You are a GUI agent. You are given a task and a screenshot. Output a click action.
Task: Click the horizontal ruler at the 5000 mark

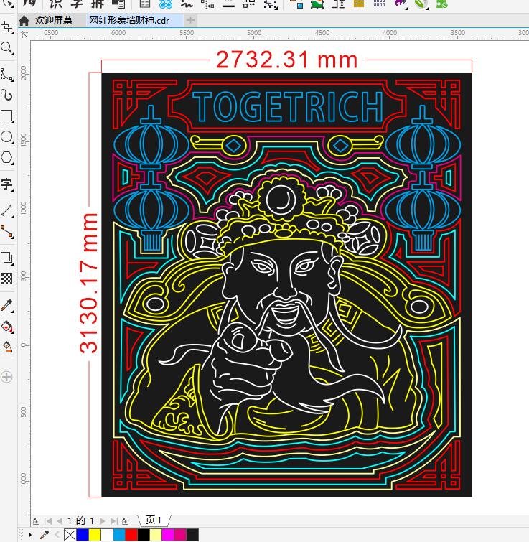coord(254,34)
